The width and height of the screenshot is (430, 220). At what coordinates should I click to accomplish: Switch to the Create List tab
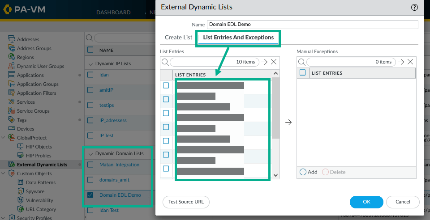pyautogui.click(x=178, y=38)
